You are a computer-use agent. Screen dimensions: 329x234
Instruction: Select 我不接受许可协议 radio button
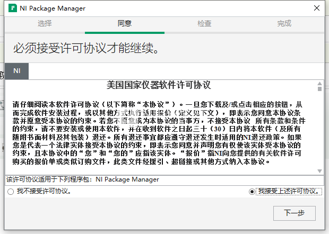click(11, 191)
